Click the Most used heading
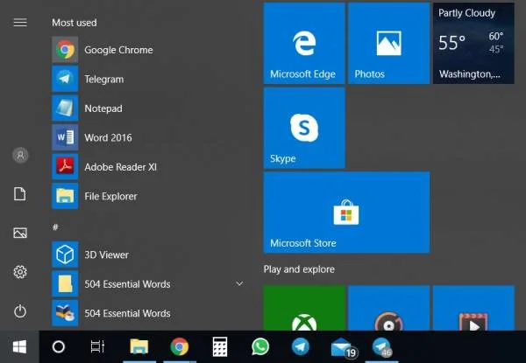526x363 pixels. [75, 23]
